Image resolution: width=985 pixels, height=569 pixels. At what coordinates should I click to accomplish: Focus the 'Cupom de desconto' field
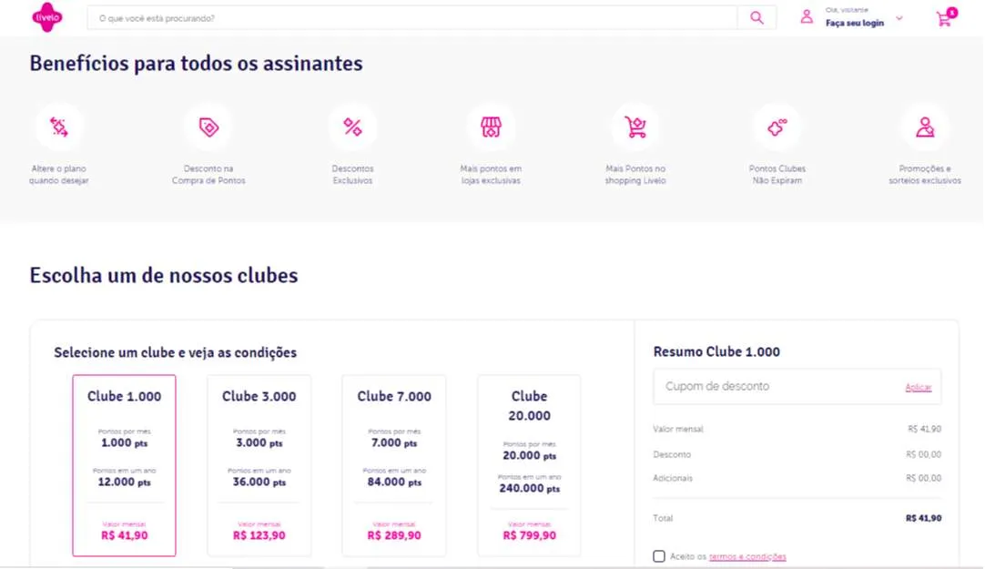click(x=774, y=387)
